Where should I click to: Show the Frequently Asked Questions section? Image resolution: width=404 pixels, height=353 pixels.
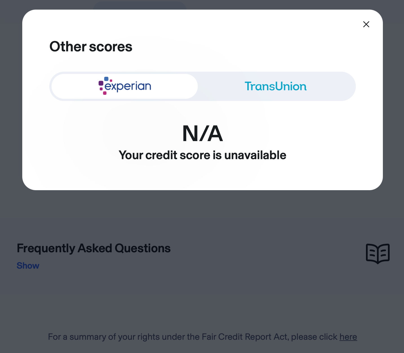coord(28,266)
